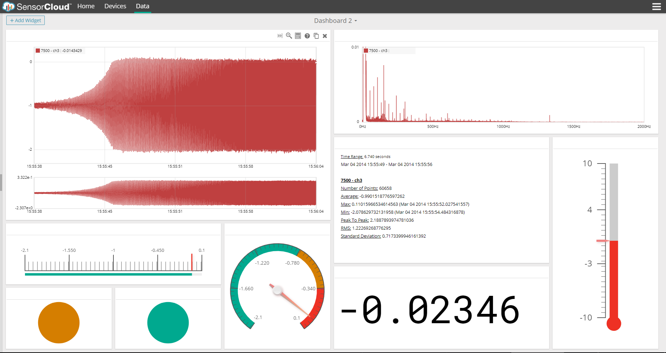Image resolution: width=666 pixels, height=353 pixels.
Task: Click the green circle indicator
Action: click(x=168, y=323)
